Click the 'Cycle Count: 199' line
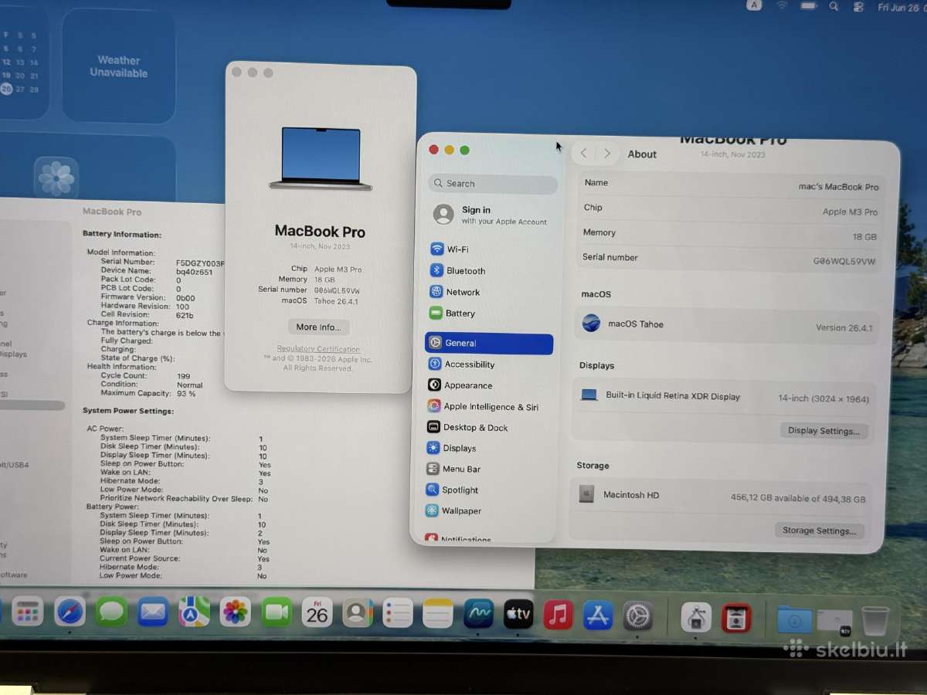927x695 pixels. [x=146, y=375]
